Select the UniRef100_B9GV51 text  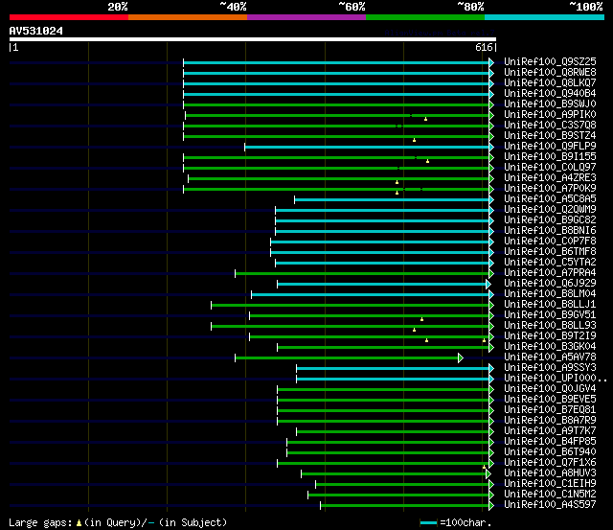pyautogui.click(x=550, y=315)
